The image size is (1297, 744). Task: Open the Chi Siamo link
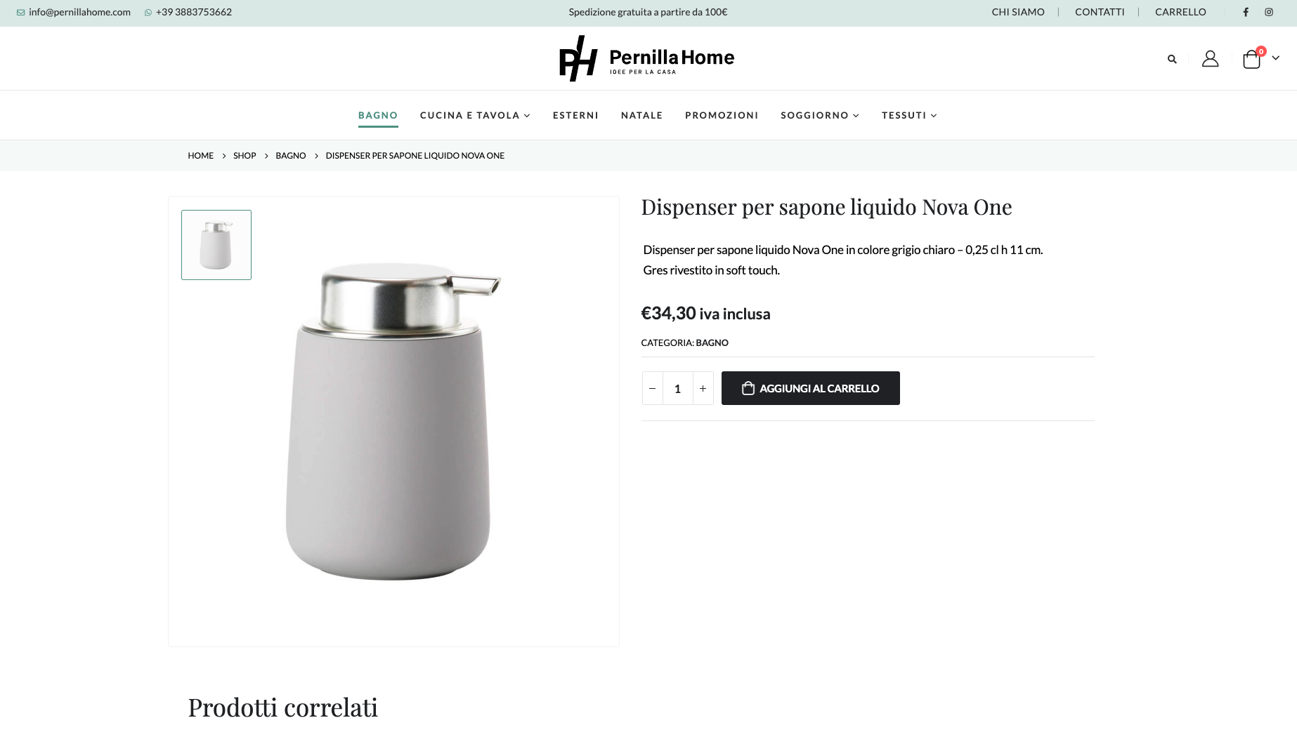[x=1018, y=12]
